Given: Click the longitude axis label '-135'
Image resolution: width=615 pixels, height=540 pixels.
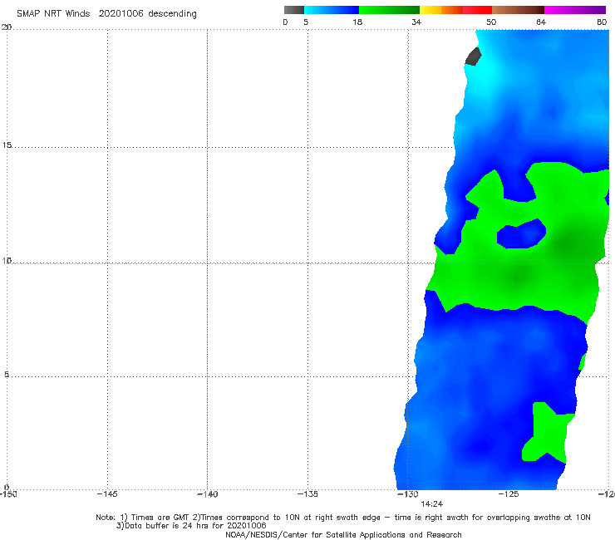Looking at the screenshot, I should [x=307, y=494].
